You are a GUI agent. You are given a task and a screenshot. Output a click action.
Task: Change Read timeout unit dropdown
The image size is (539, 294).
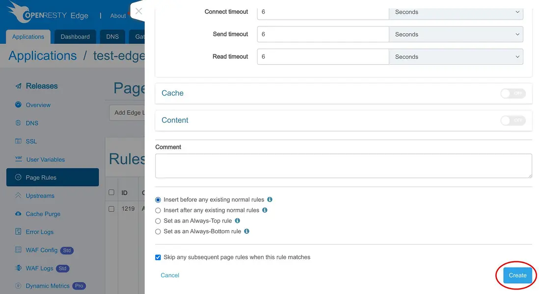coord(456,57)
